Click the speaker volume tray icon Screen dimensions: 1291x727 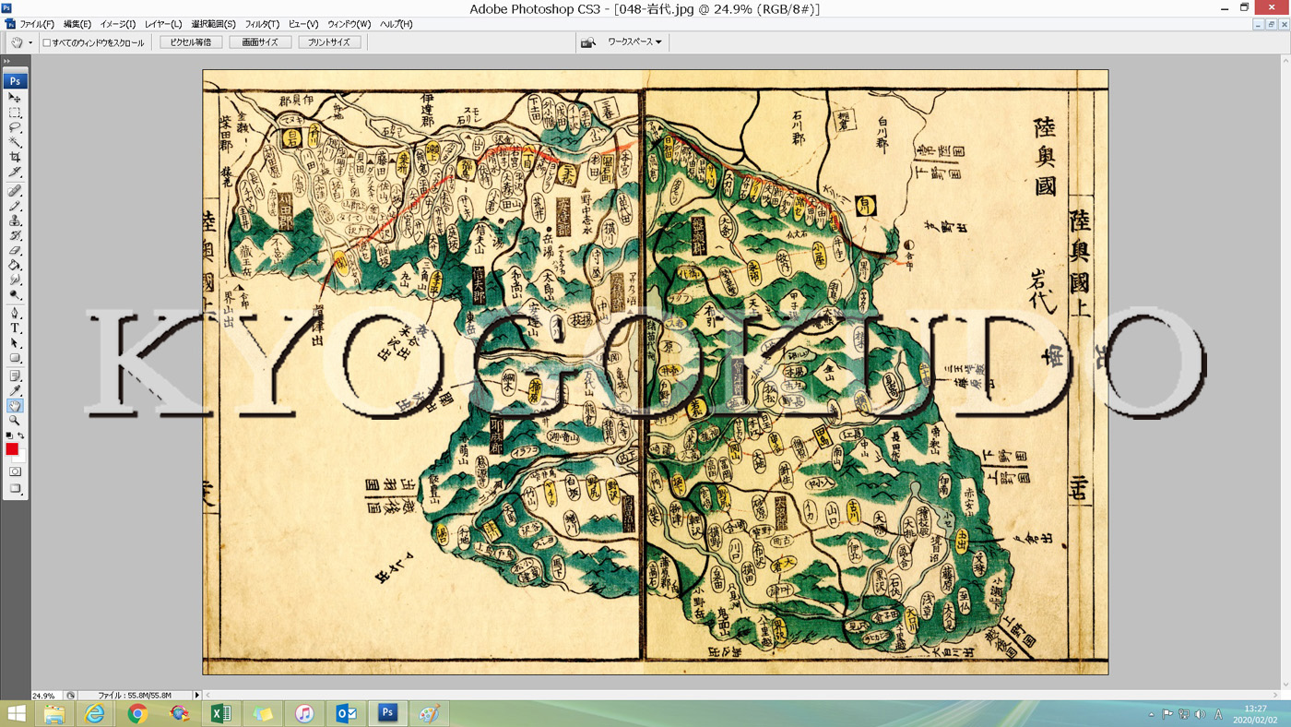pos(1200,715)
